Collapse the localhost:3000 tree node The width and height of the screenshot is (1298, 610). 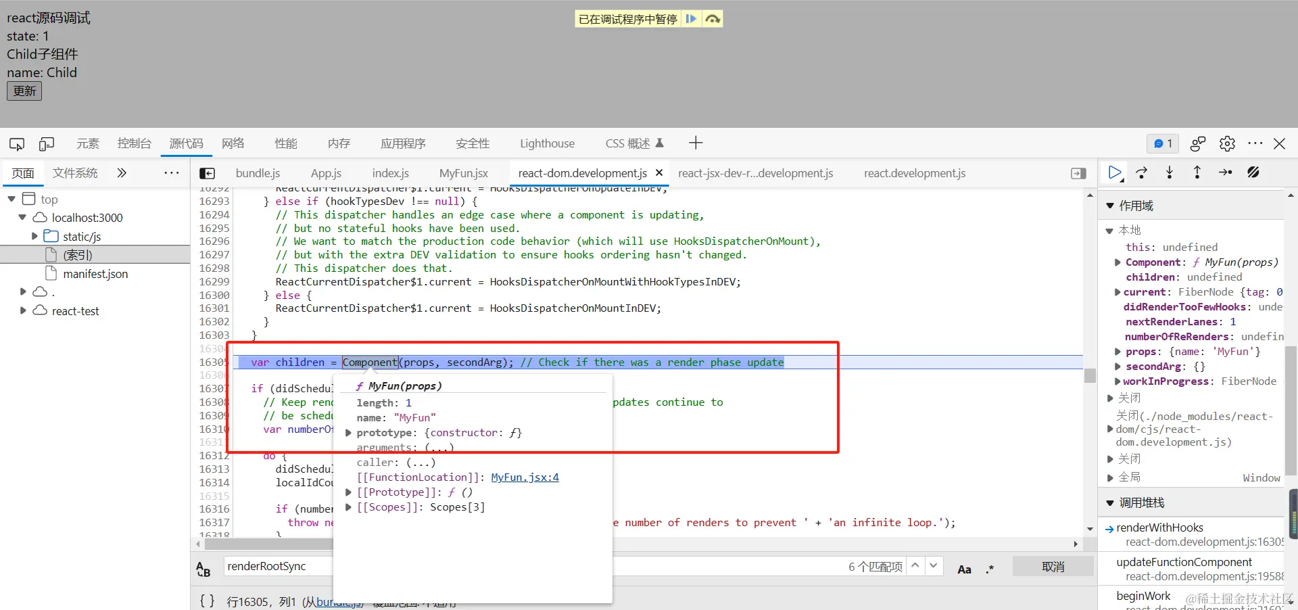pyautogui.click(x=22, y=217)
